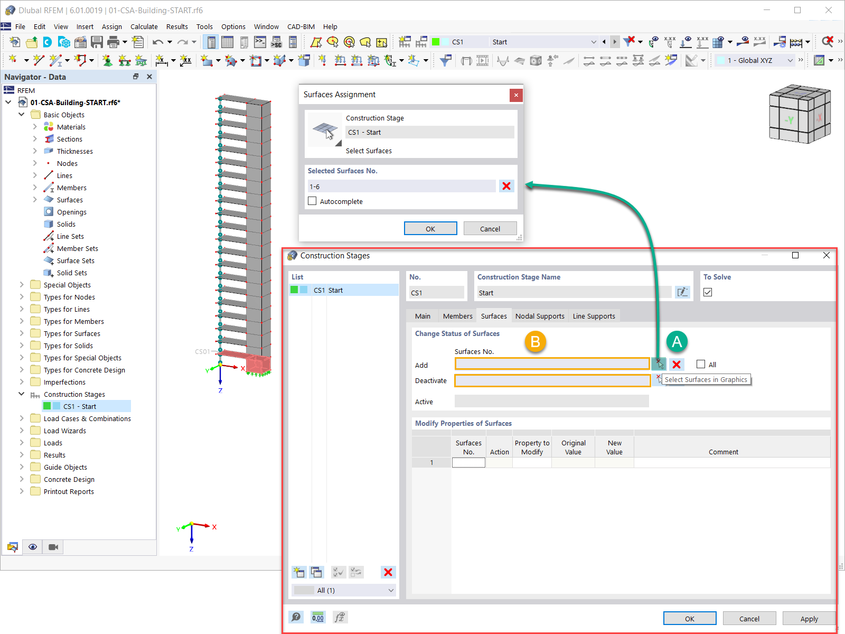Click the view cube navigator in viewport
This screenshot has width=845, height=634.
tap(800, 114)
